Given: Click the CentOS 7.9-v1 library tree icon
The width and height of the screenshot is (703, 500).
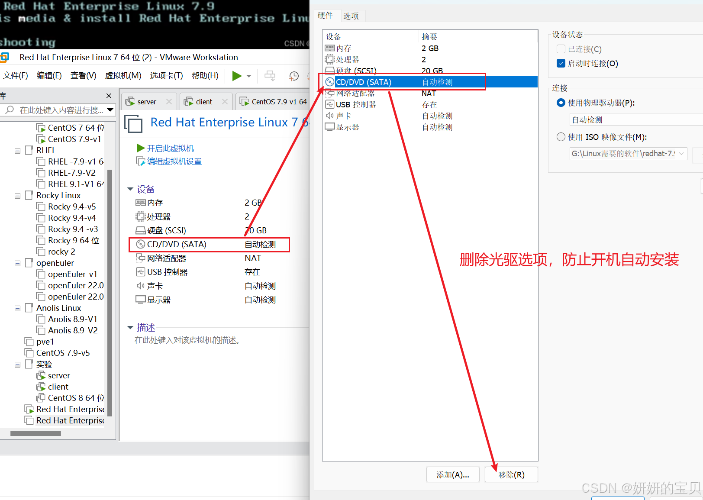Looking at the screenshot, I should 41,139.
